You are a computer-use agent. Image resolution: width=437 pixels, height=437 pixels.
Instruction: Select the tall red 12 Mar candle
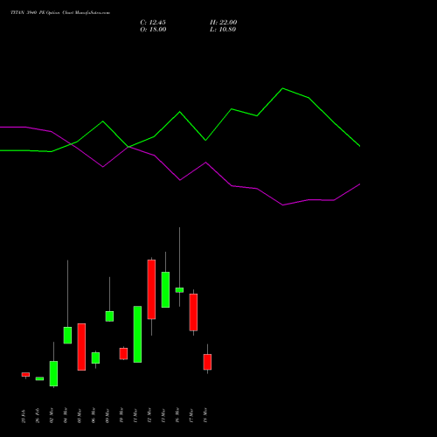click(151, 289)
